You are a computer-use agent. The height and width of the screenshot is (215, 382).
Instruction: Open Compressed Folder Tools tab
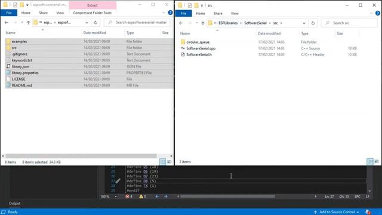(93, 13)
